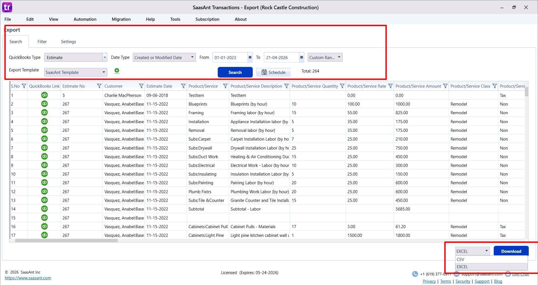Open the Automation menu
Screen dimensions: 538x285
[85, 19]
